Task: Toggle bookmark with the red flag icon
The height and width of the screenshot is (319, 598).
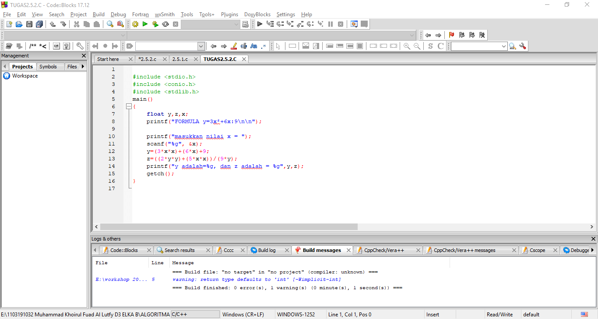Action: [451, 35]
